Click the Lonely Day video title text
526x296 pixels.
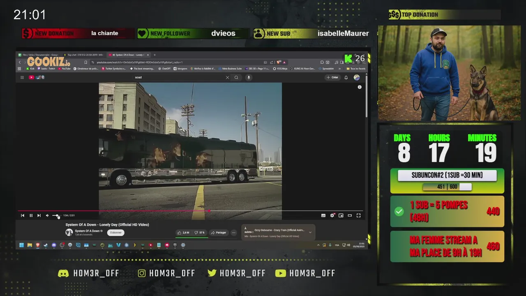click(x=107, y=225)
